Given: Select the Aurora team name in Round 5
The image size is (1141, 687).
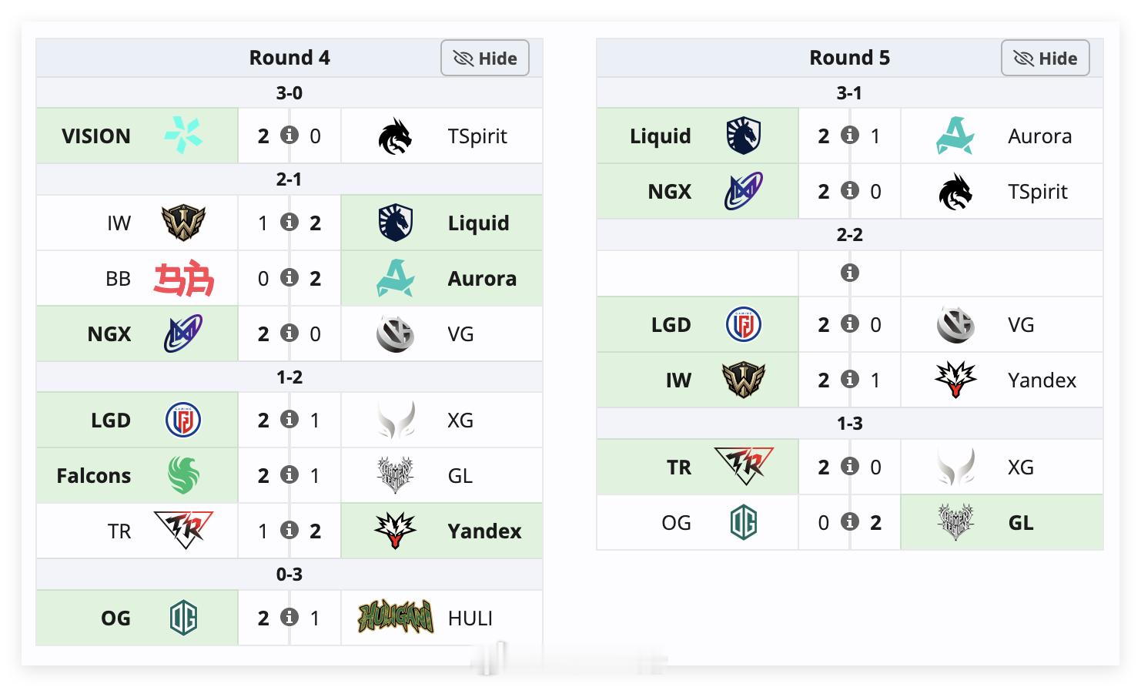Looking at the screenshot, I should coord(1039,136).
